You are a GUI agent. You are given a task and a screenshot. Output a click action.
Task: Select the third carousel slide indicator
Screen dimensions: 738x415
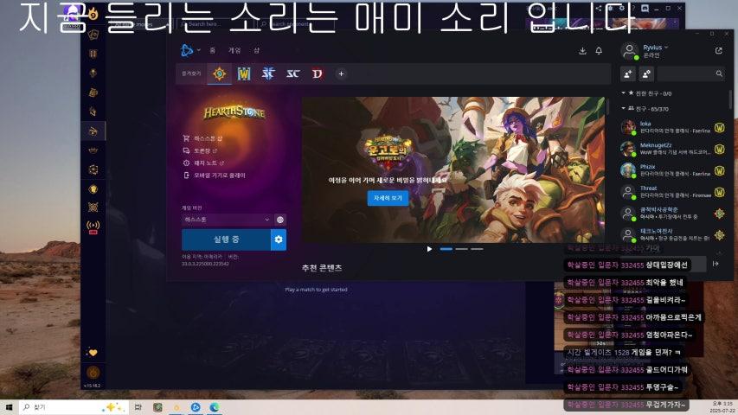point(477,249)
